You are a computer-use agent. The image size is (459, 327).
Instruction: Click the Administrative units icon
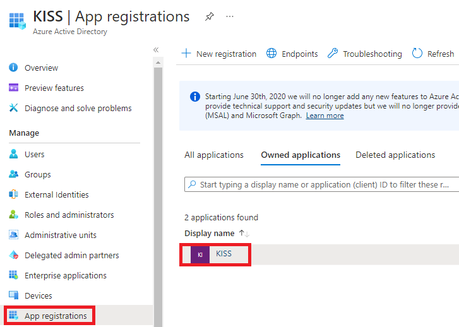[x=13, y=234]
